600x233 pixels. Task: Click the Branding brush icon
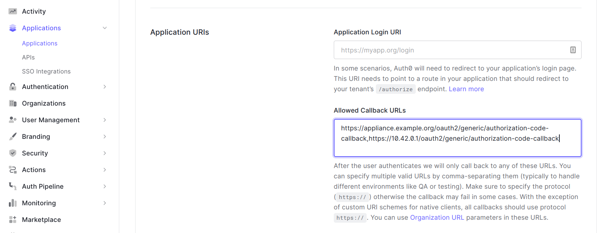click(13, 136)
